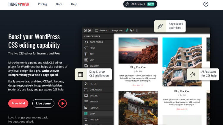Screen dimensions: 223x125
Task: Open the Font property group
Action: 98,48
